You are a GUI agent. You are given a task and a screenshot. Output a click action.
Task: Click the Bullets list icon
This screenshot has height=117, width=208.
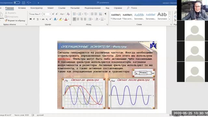point(74,14)
